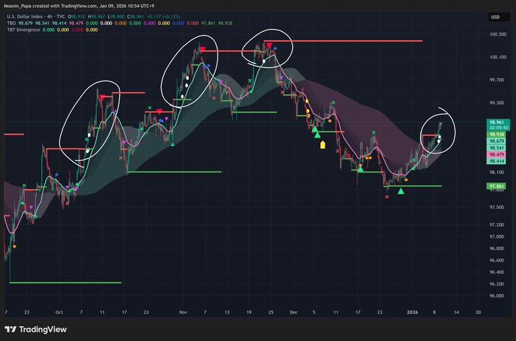Click the orange diamond marker near 96.600 at far left

pyautogui.click(x=14, y=246)
